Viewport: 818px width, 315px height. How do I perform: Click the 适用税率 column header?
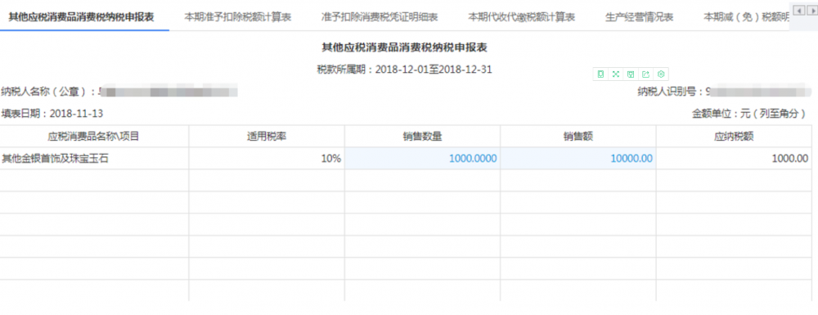267,137
